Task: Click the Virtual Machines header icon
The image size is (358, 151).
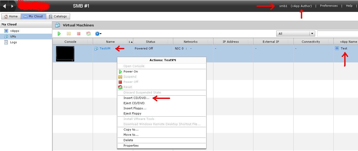Action: pos(57,25)
